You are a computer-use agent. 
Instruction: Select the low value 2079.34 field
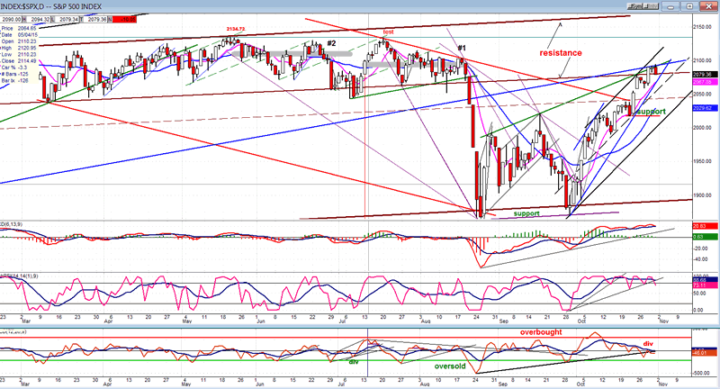[67, 19]
